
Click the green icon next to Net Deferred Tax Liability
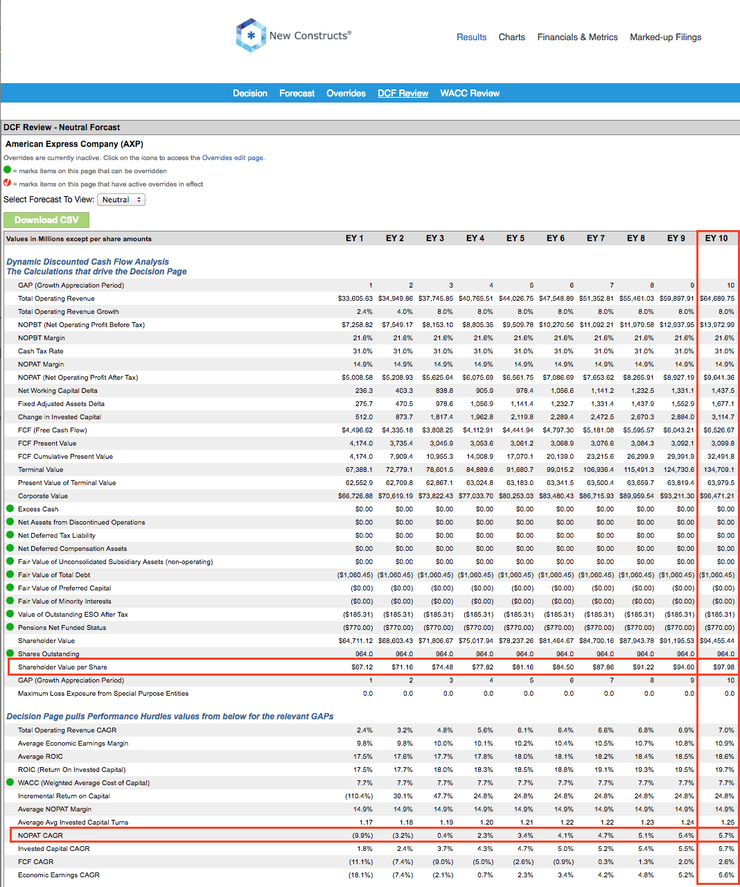click(10, 535)
